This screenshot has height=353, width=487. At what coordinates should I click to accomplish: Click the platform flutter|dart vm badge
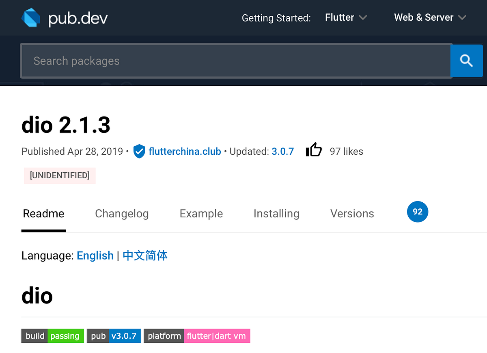point(197,336)
